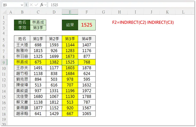
Task: Click the formula bar containing 1525
Action: click(x=121, y=5)
